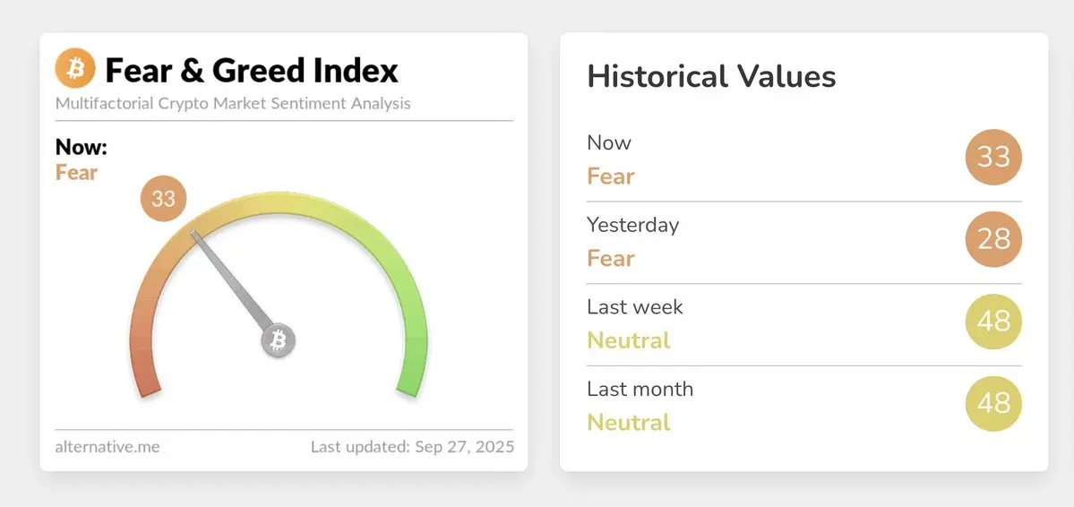1074x507 pixels.
Task: Click the orange 33 bubble above the gauge
Action: click(164, 200)
